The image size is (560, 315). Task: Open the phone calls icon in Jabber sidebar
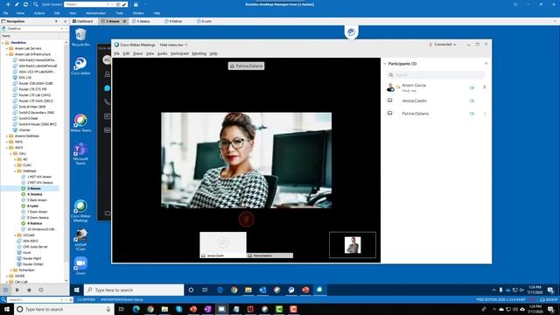coord(107,102)
